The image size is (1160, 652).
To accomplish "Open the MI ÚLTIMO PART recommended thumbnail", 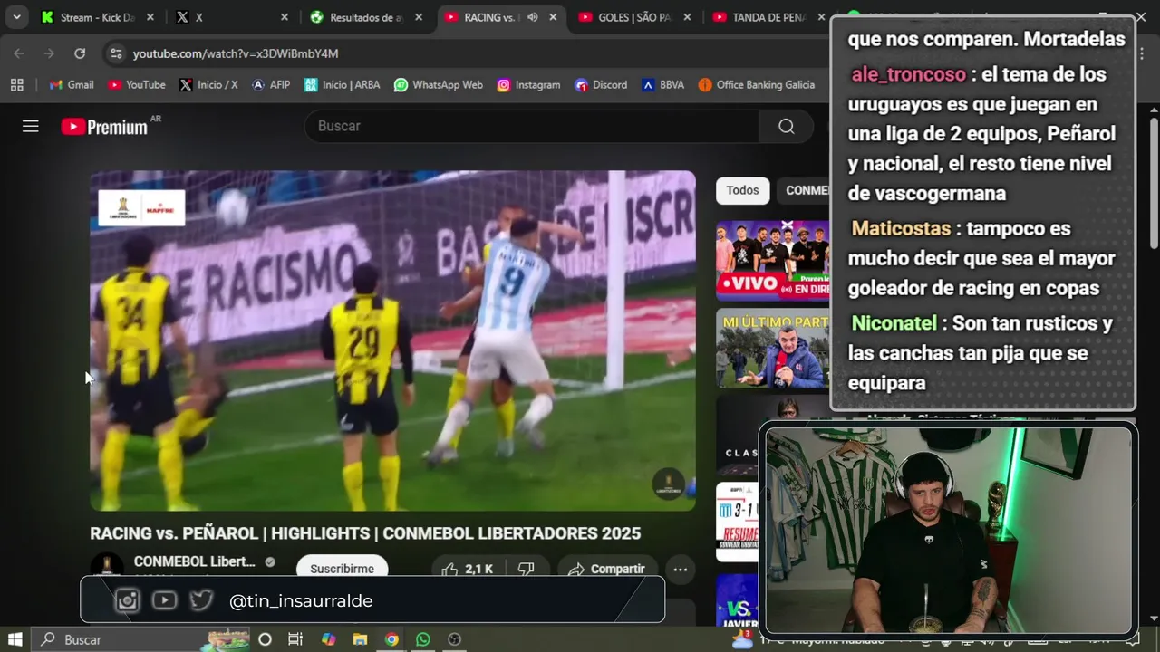I will pos(772,348).
